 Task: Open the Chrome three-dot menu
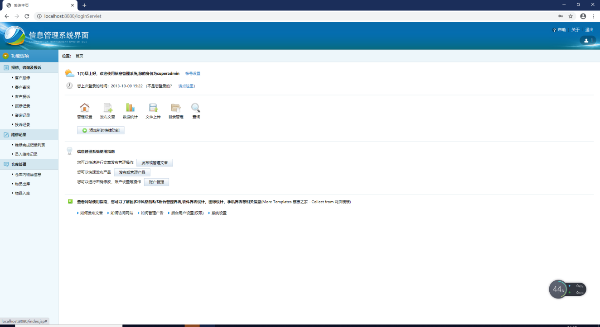(593, 16)
